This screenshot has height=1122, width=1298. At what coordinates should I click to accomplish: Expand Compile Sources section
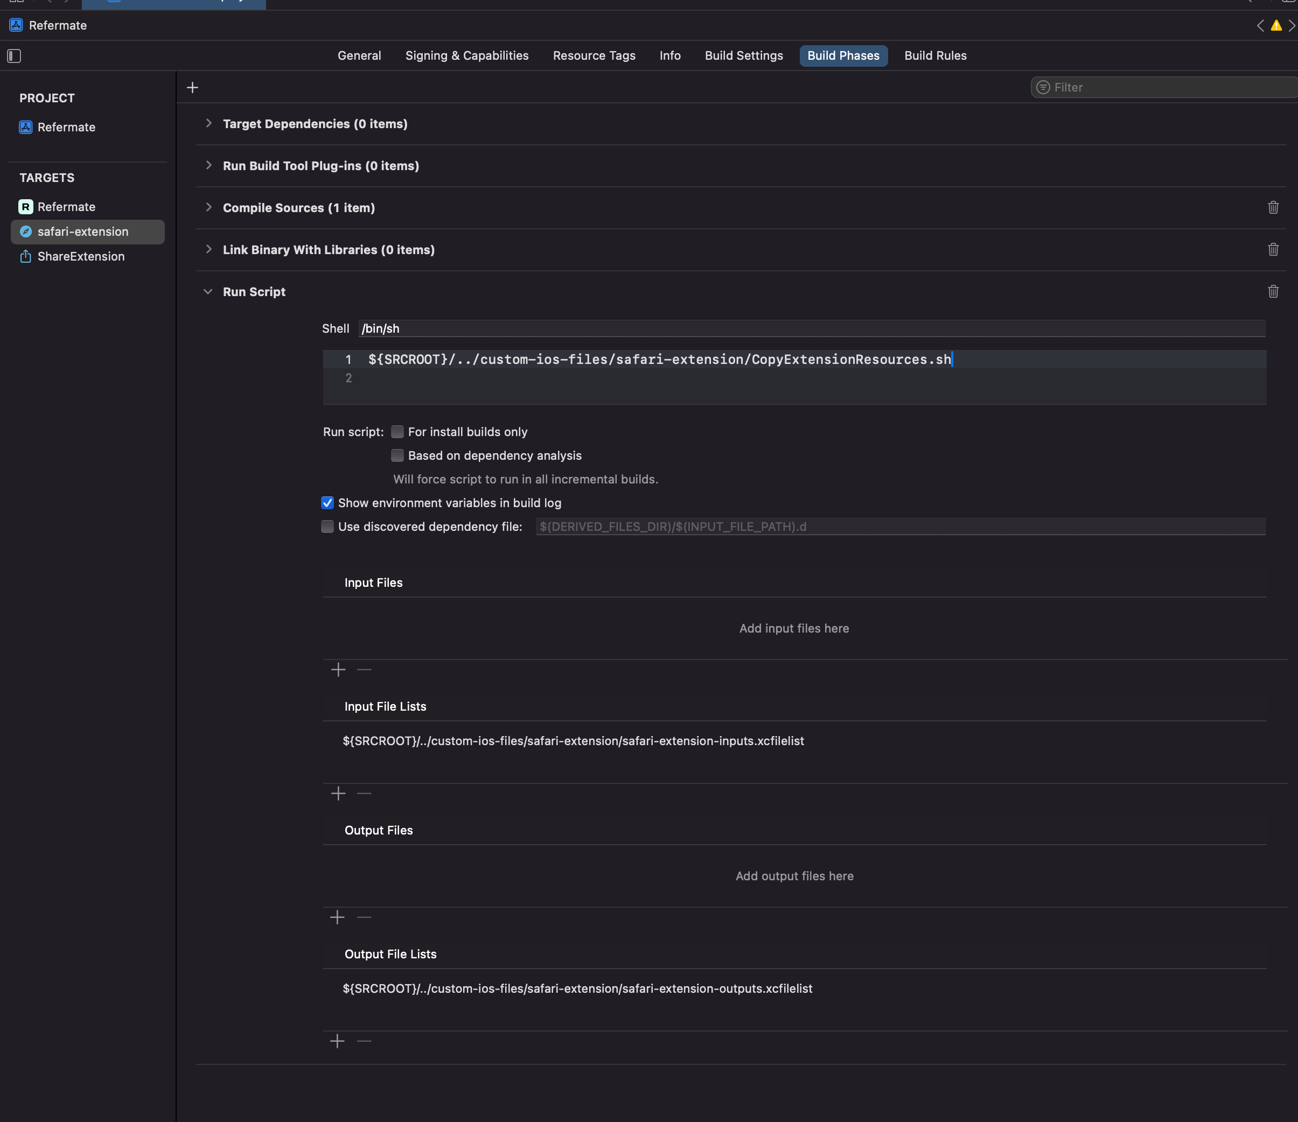208,208
